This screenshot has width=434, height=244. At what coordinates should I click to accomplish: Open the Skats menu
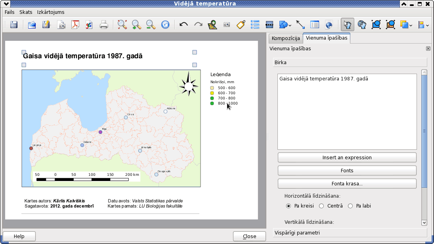coord(26,12)
